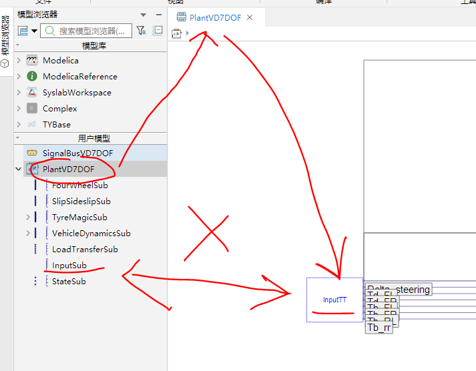
Task: Expand the SyslabWorkspace node
Action: [19, 92]
